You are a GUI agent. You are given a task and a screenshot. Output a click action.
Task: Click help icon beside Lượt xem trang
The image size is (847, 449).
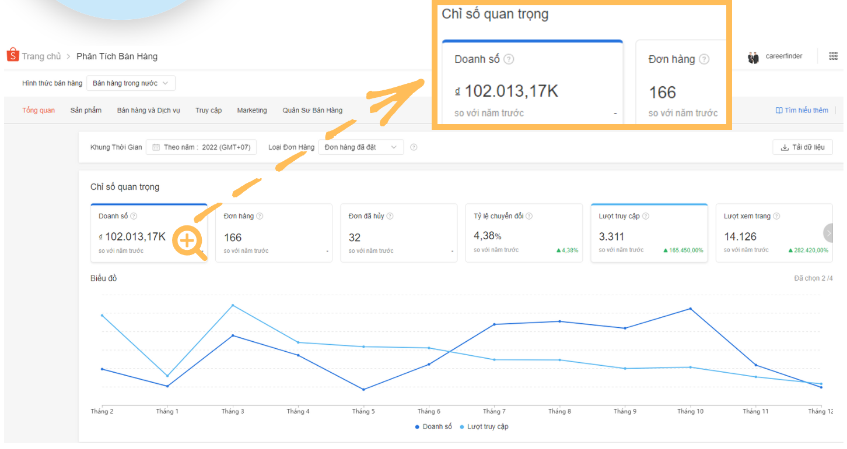pos(776,216)
